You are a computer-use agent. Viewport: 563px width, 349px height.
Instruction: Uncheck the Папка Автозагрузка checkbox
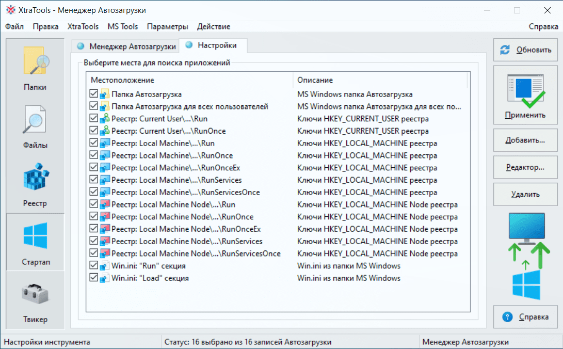coord(93,94)
